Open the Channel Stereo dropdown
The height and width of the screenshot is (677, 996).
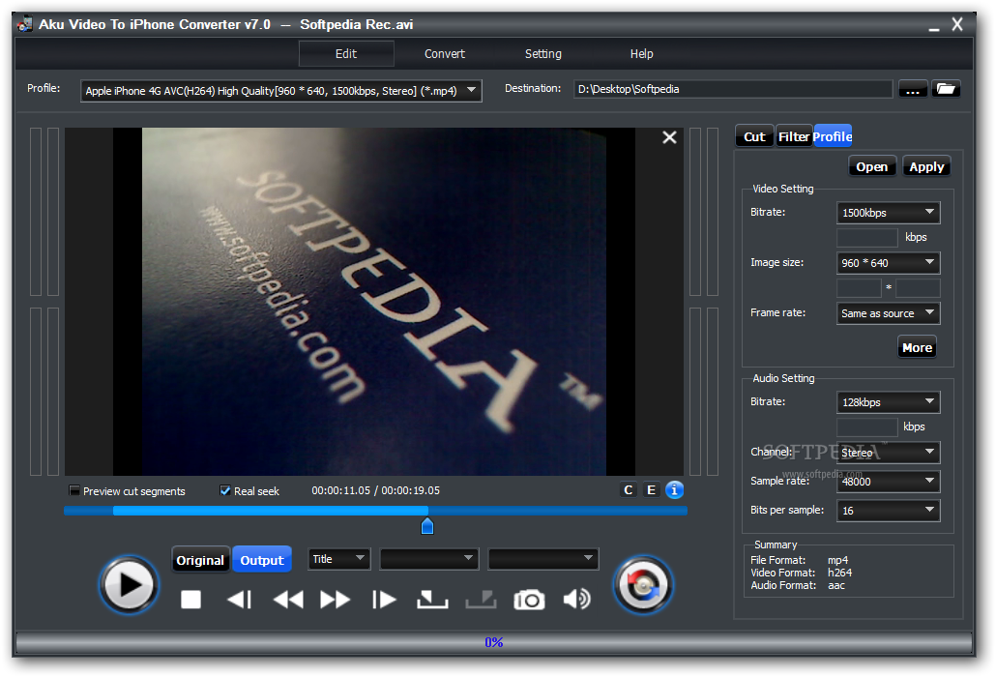pos(888,453)
